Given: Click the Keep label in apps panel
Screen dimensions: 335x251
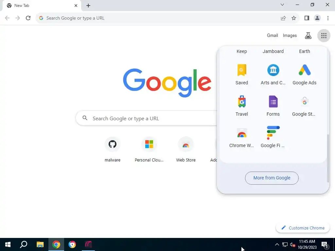Looking at the screenshot, I should (242, 51).
